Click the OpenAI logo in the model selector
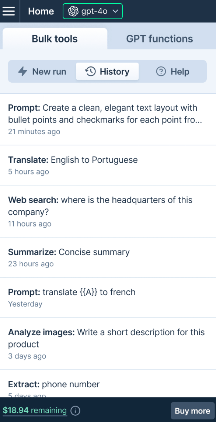 pos(72,11)
